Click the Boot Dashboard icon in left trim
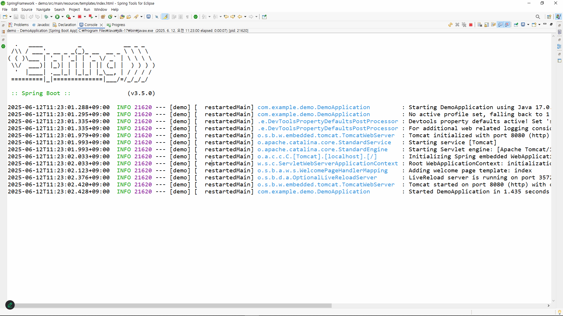Viewport: 563px width, 316px height. click(x=3, y=46)
